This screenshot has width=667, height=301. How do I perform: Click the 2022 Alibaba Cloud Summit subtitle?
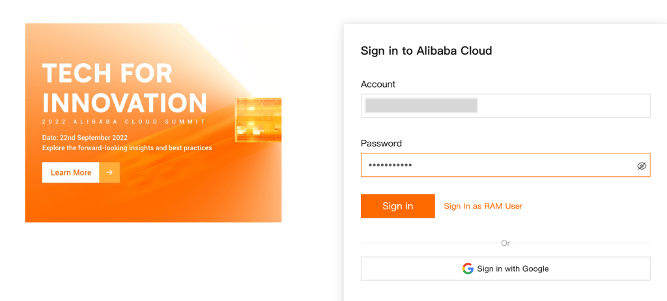coord(124,122)
